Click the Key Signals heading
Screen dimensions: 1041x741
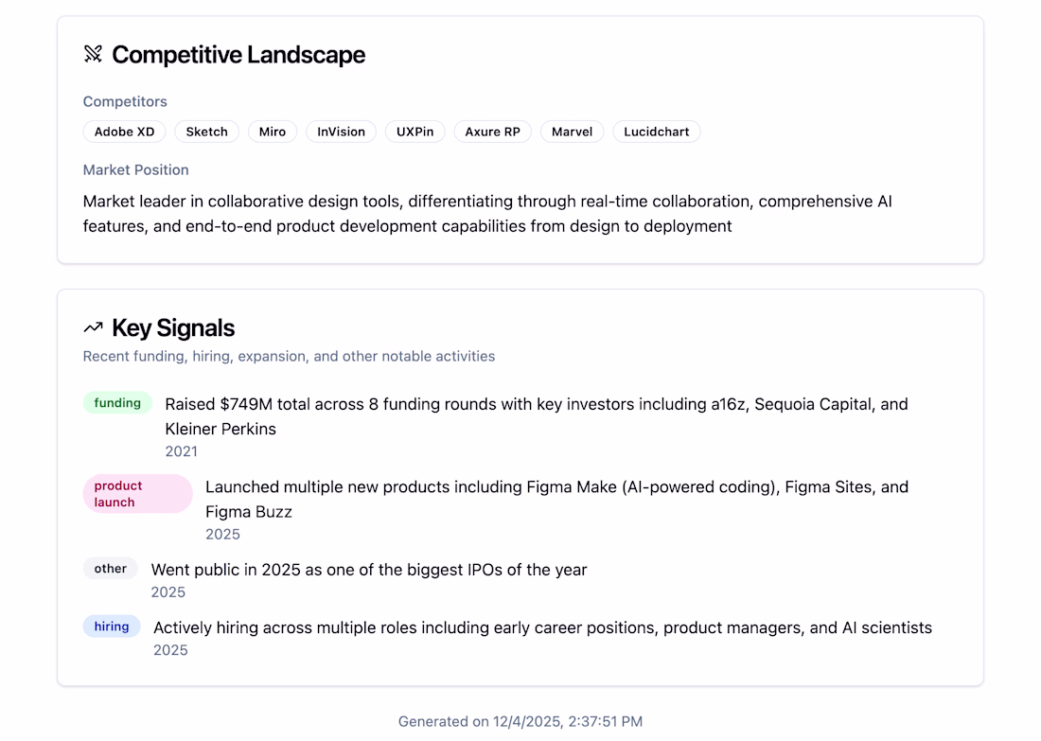pos(173,328)
